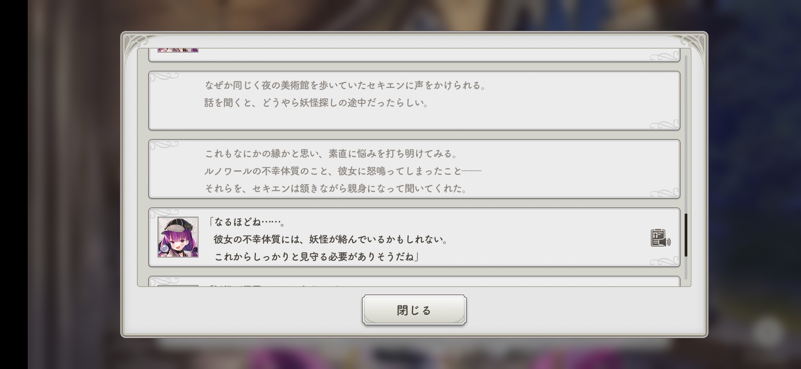Tap the partially visible portrait at top of log
The height and width of the screenshot is (369, 801).
(178, 50)
